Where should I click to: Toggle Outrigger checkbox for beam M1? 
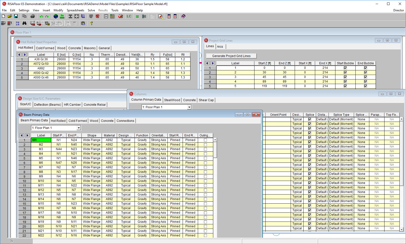click(x=205, y=140)
